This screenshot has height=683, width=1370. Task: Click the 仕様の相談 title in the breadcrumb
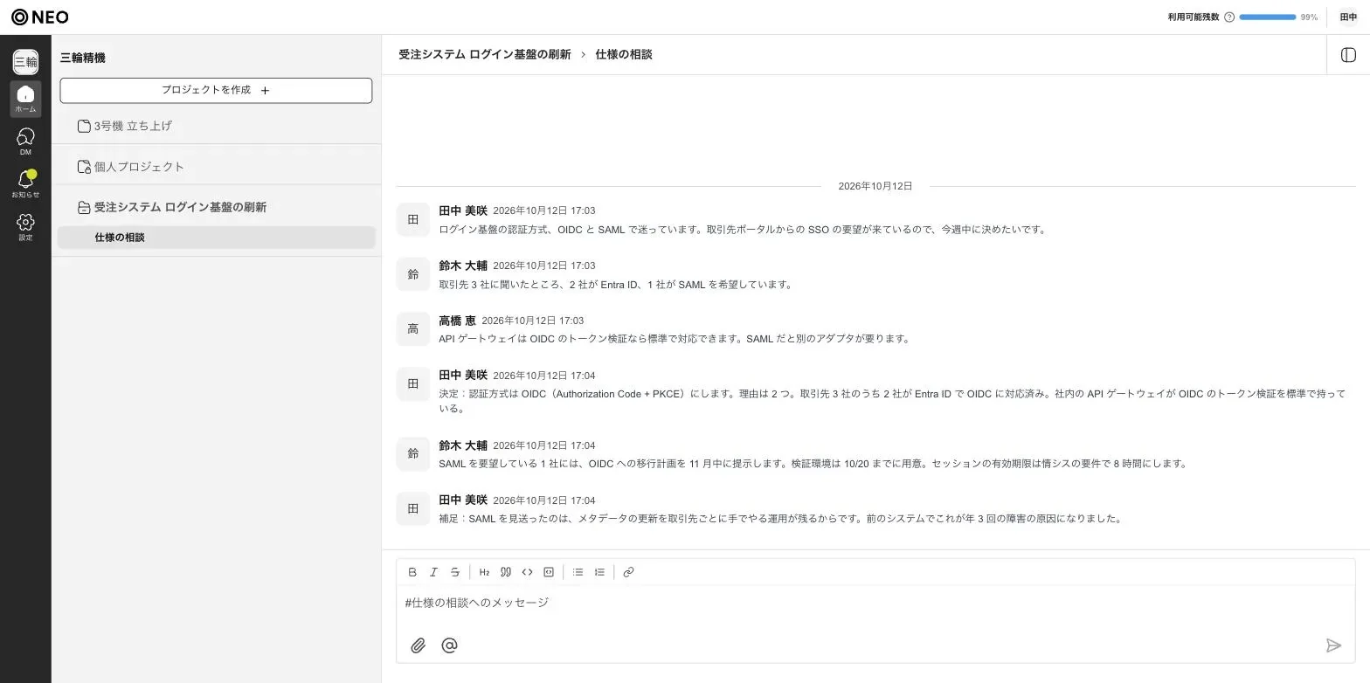[x=624, y=54]
